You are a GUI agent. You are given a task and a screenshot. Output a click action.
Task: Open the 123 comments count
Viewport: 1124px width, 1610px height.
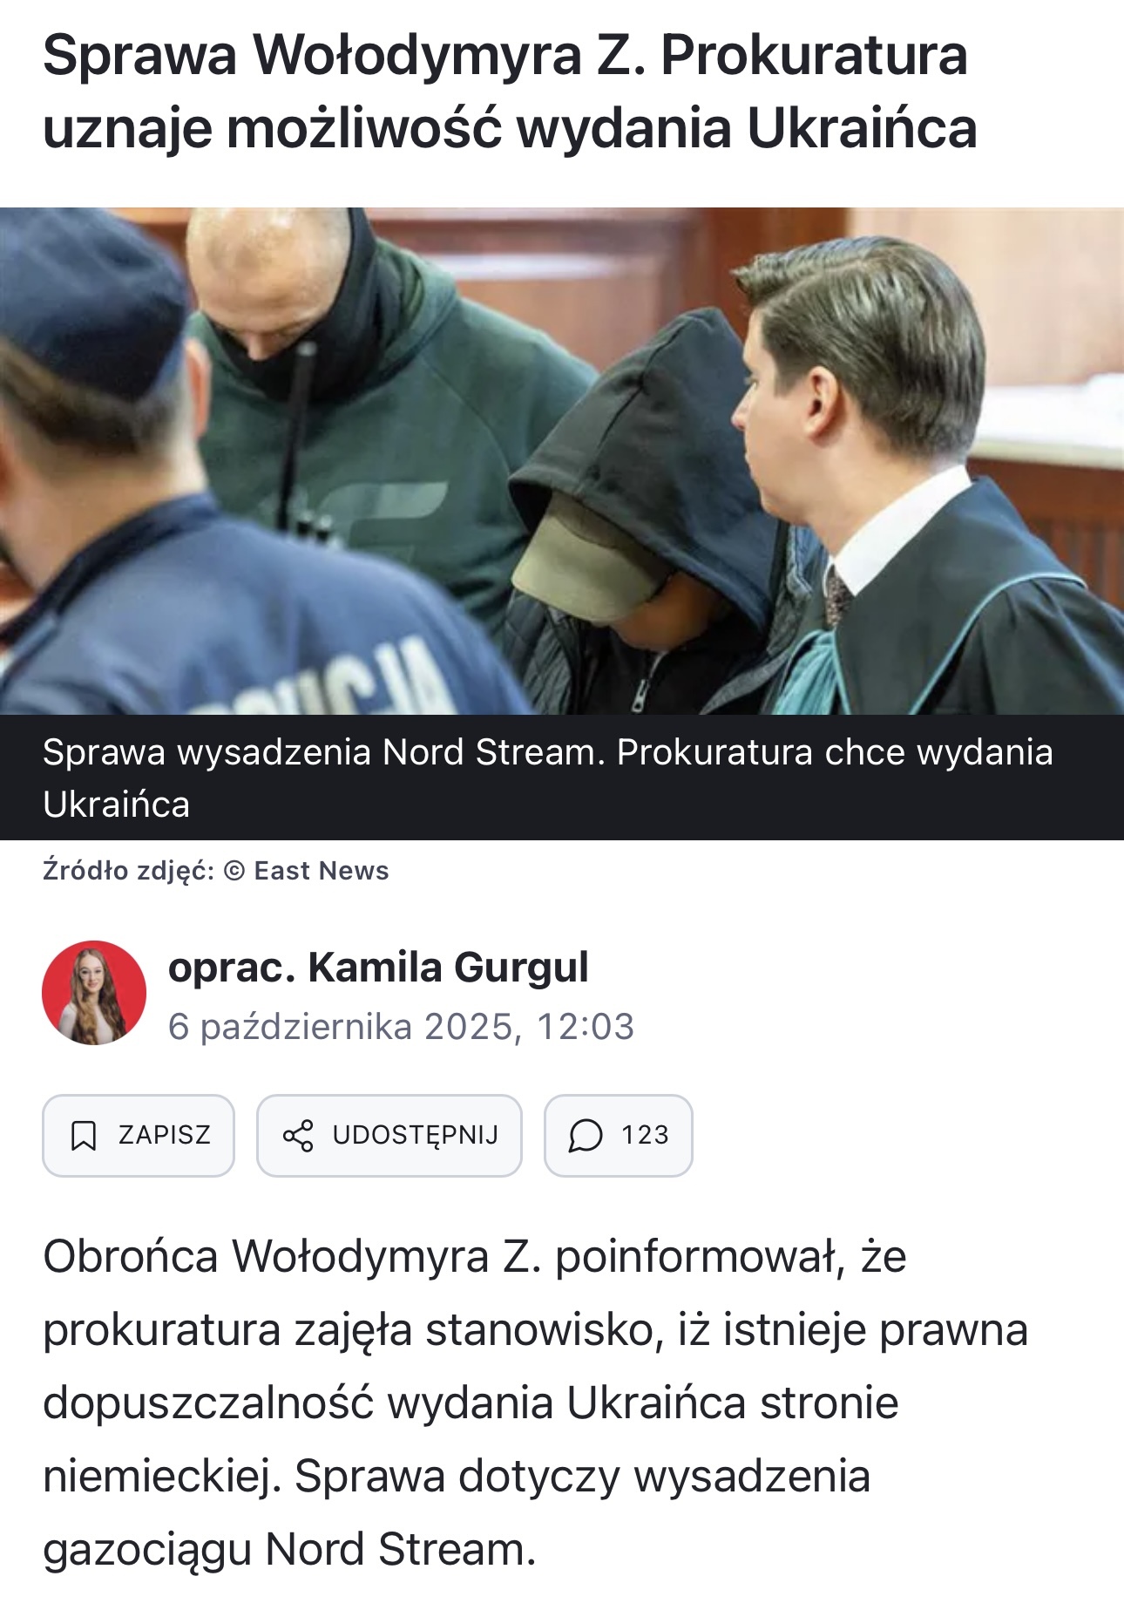point(645,1135)
